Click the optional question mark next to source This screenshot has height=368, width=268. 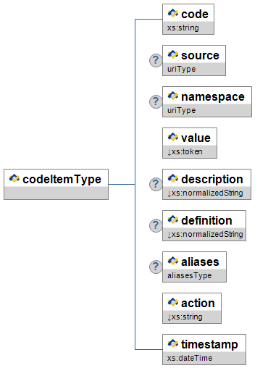pos(156,60)
